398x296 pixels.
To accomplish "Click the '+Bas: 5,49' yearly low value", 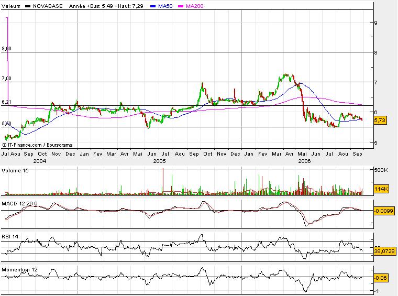I will point(99,6).
